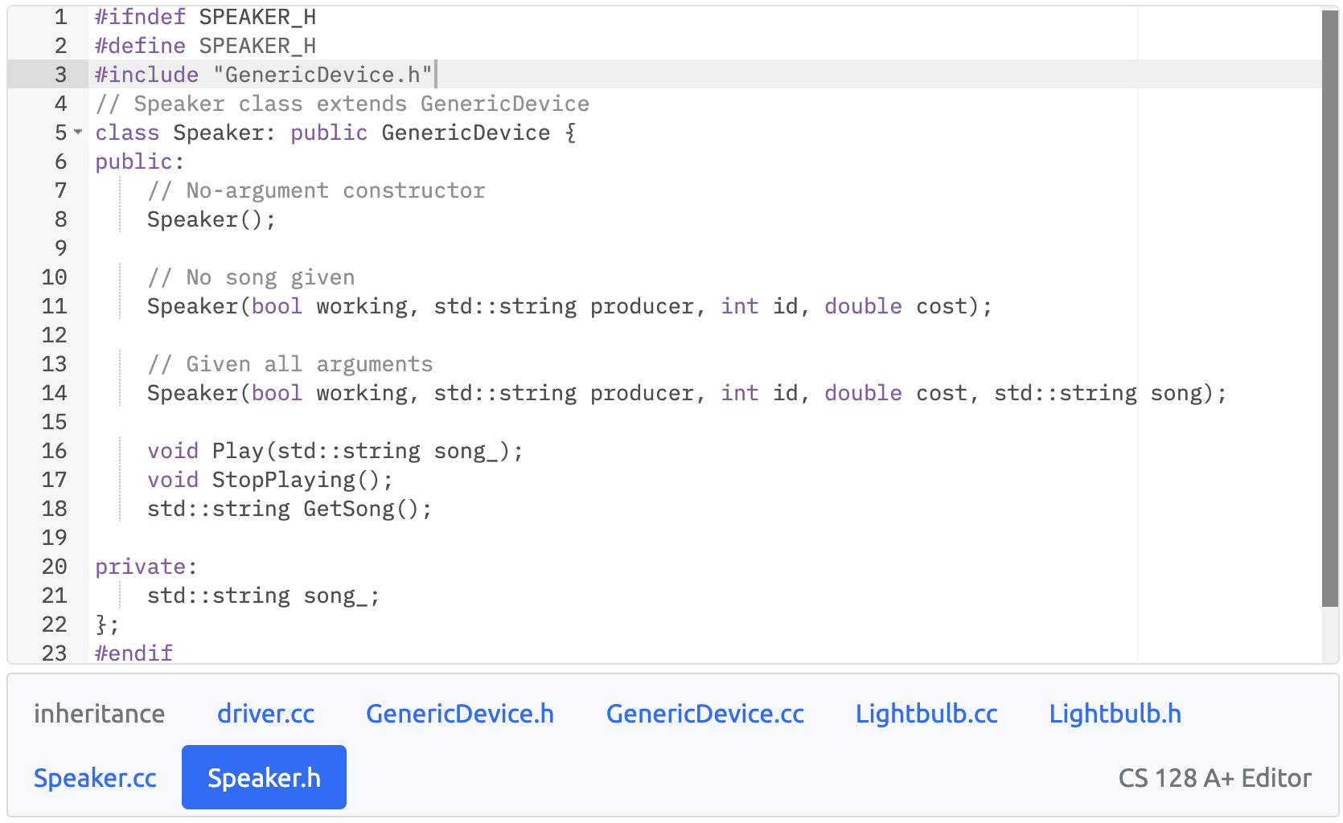Click the active Speaker.h tab
Viewport: 1343px width, 823px height.
coord(264,777)
